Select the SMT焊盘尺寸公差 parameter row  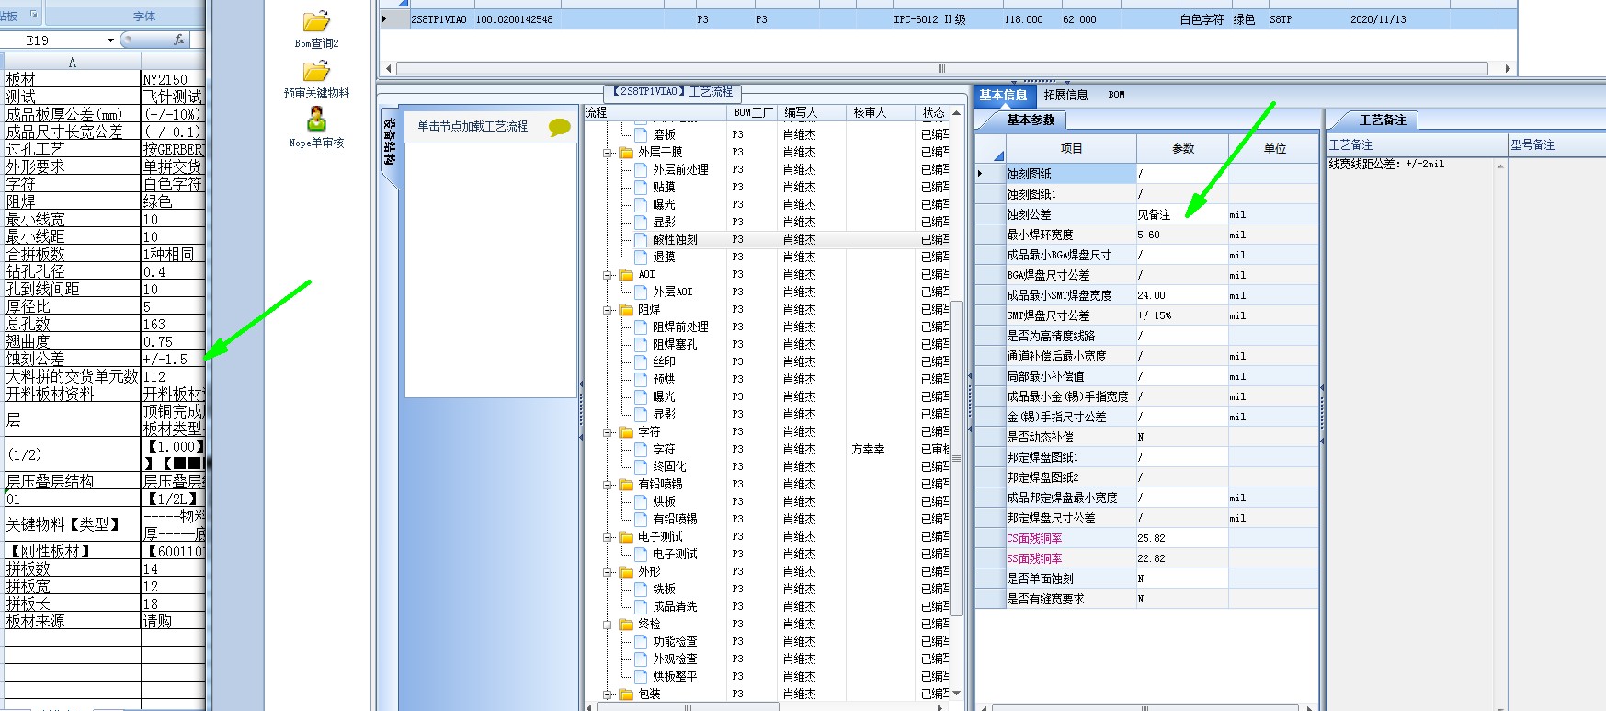1147,315
